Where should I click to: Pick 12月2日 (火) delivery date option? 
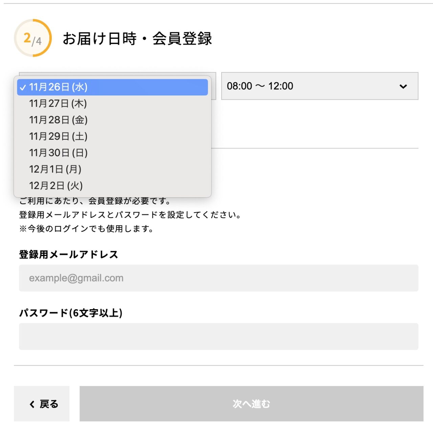pos(56,186)
